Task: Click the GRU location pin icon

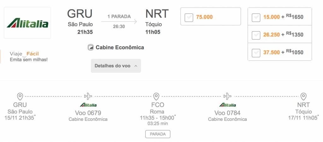Action: coord(20,96)
